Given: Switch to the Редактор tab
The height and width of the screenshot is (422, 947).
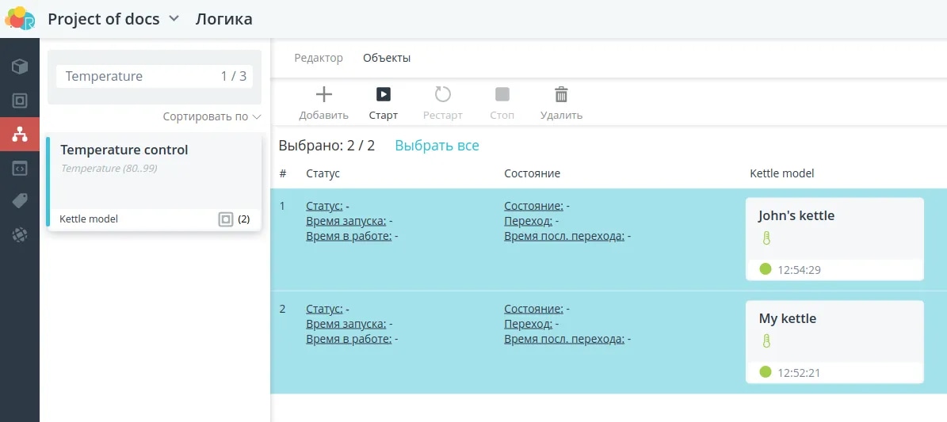Looking at the screenshot, I should point(319,58).
